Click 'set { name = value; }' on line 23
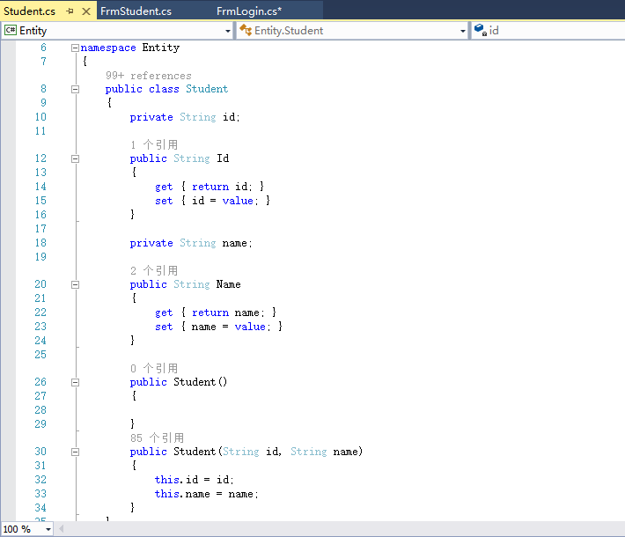625x537 pixels. coord(219,327)
